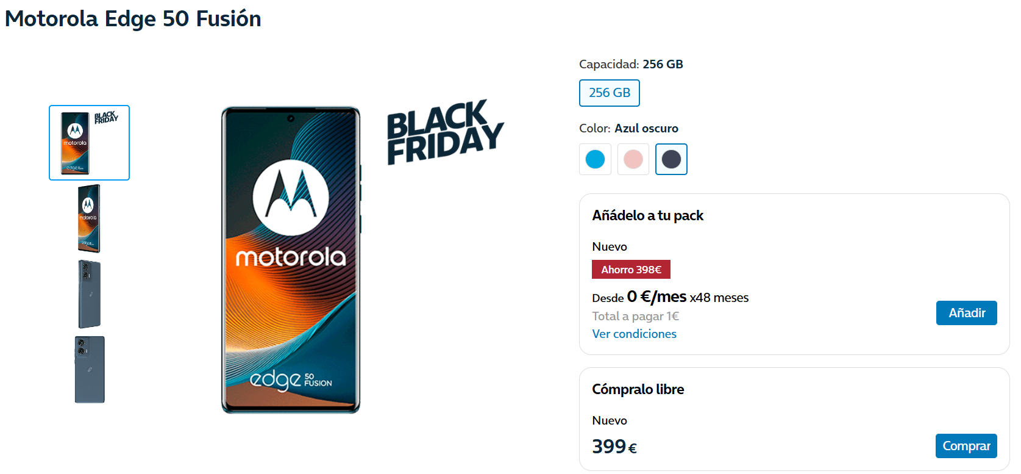Open the Ver condiciones link
Image resolution: width=1021 pixels, height=474 pixels.
[634, 334]
